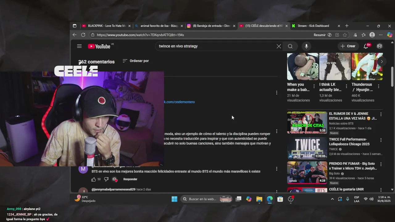Open menu for I think LK short
395x222 pixels.
346,86
